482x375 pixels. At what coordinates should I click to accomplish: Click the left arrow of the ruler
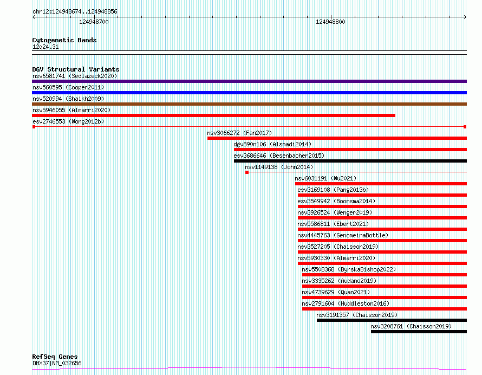(x=34, y=17)
